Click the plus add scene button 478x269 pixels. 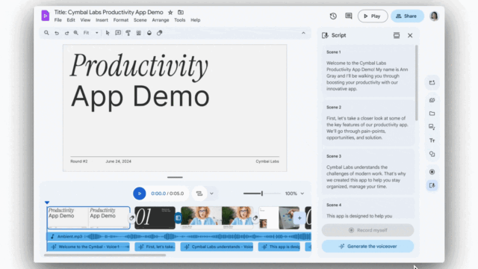point(299,218)
